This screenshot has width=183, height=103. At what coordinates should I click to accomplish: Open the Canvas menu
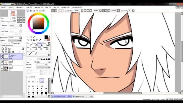[x=19, y=7]
